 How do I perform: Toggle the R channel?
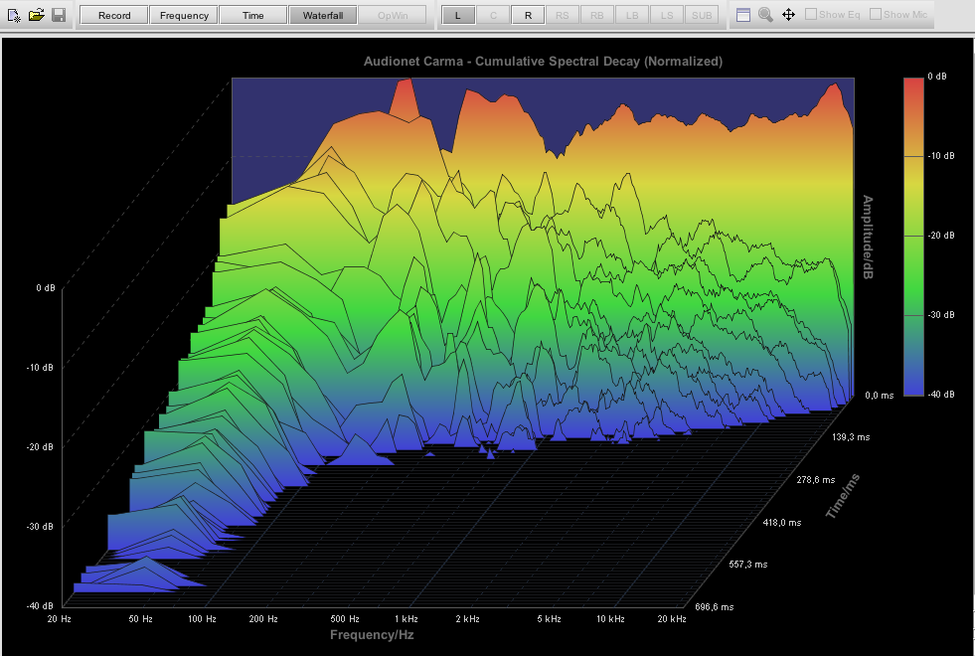(x=528, y=15)
